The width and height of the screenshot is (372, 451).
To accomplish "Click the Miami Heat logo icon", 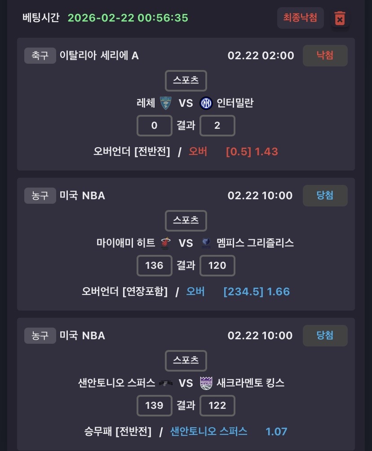I will (166, 243).
